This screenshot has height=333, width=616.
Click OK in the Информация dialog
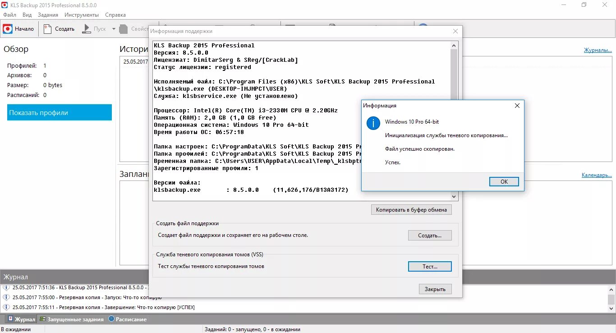pyautogui.click(x=504, y=181)
